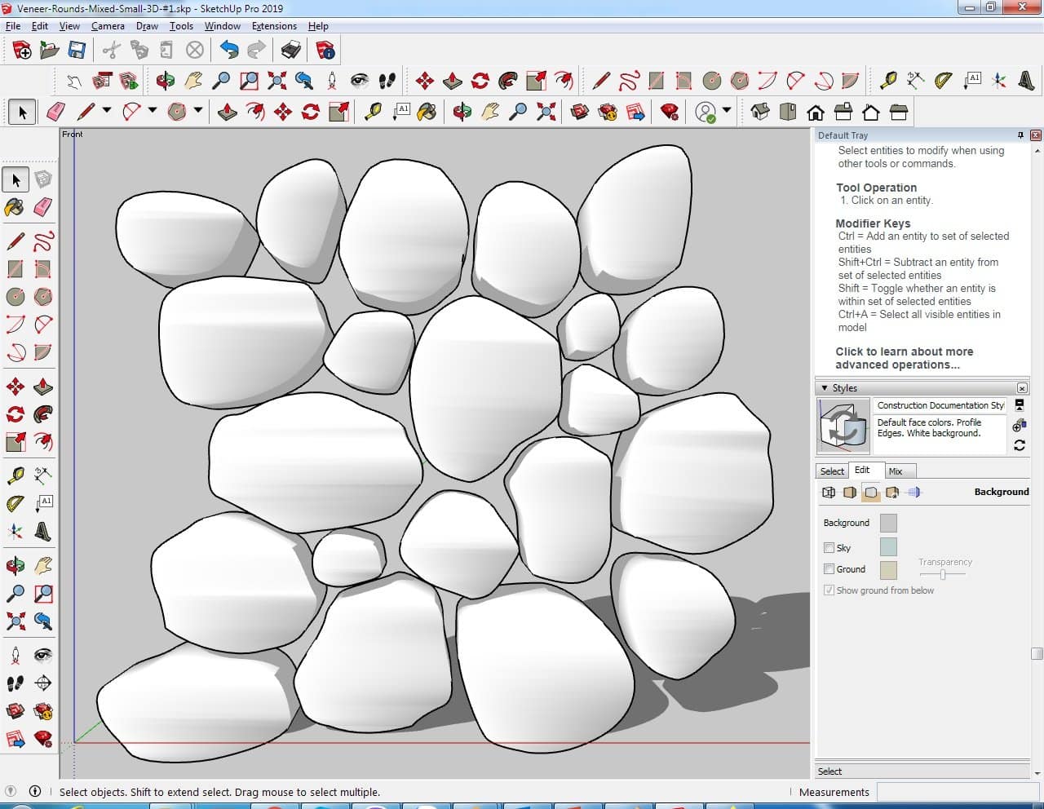Screen dimensions: 1044x809
Task: Click the Print icon in top toolbar
Action: point(291,51)
